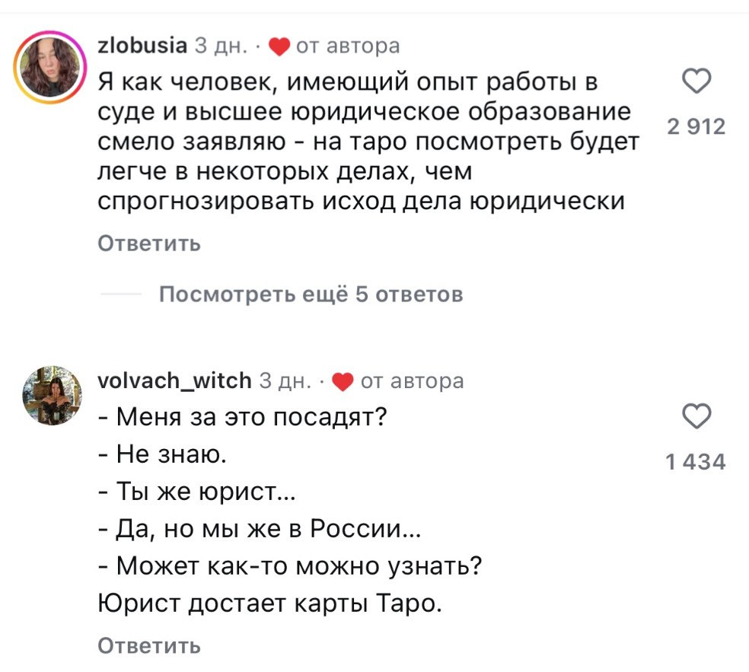Click the red author-like heart beside zlobusia

(x=279, y=46)
